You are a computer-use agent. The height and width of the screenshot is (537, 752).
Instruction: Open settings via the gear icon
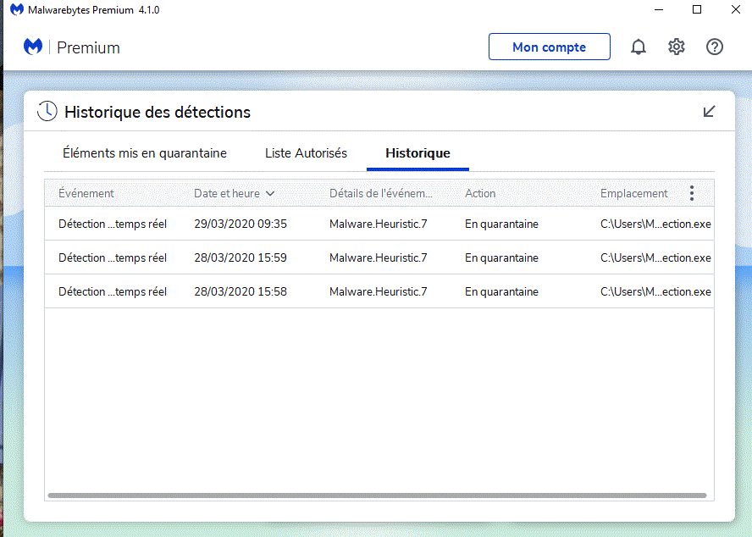pos(677,47)
